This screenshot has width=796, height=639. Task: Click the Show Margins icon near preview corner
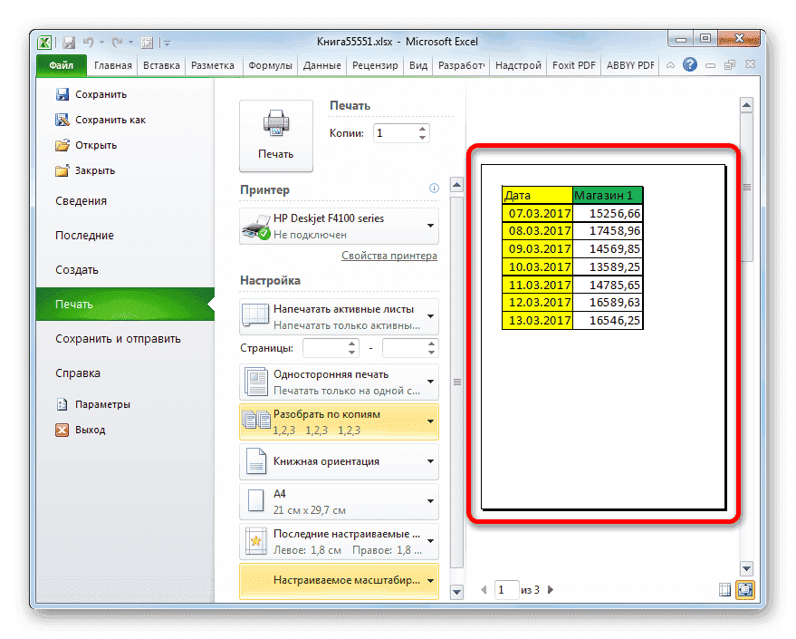point(724,589)
